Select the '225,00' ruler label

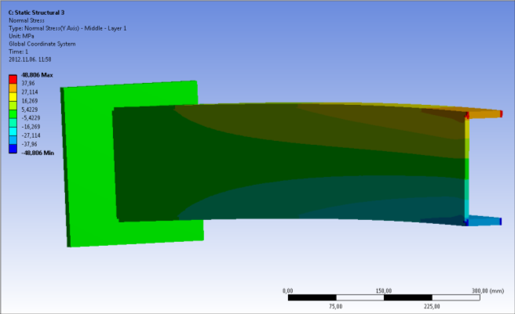coord(432,306)
